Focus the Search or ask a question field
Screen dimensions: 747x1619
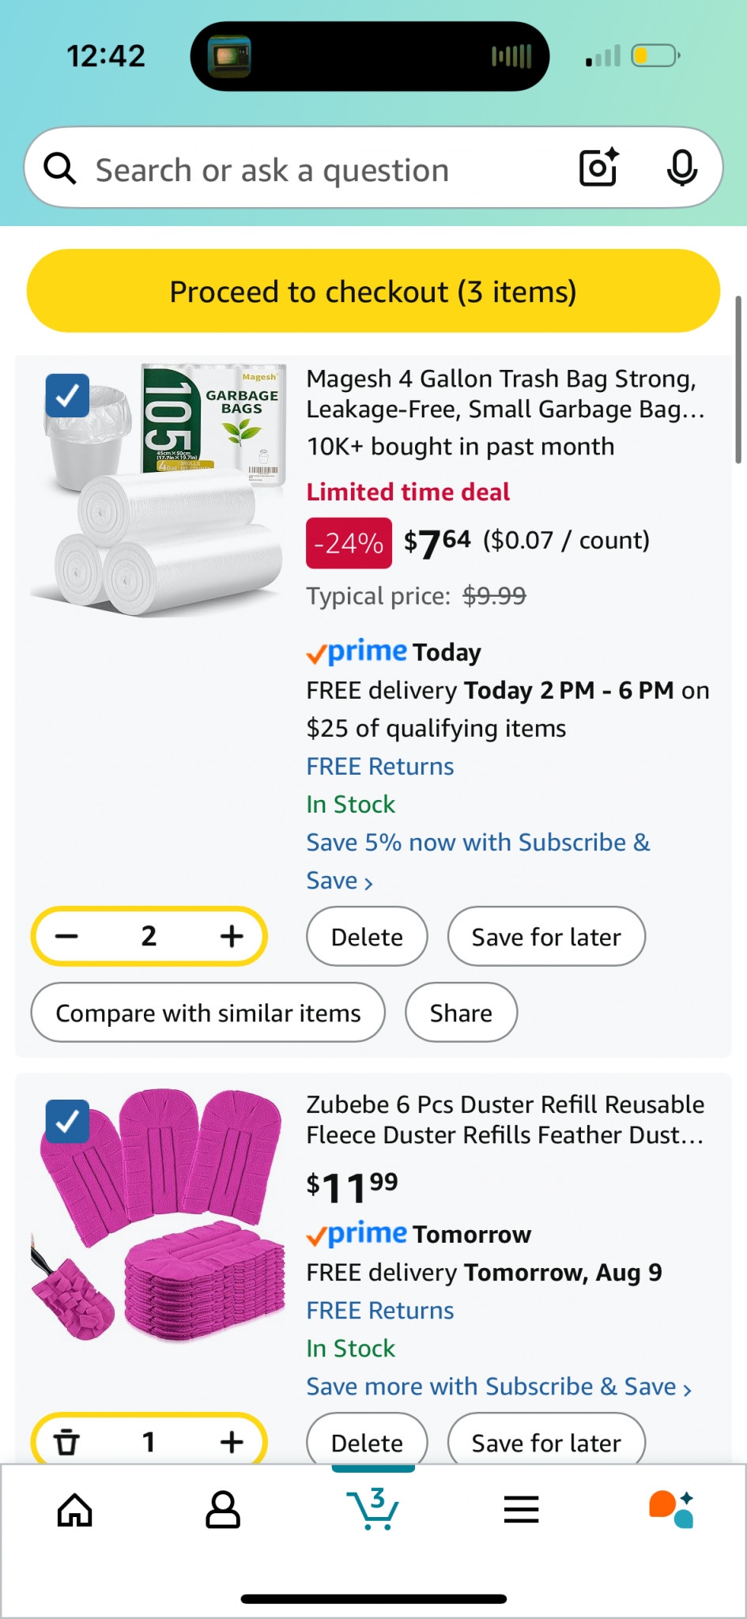pos(316,169)
